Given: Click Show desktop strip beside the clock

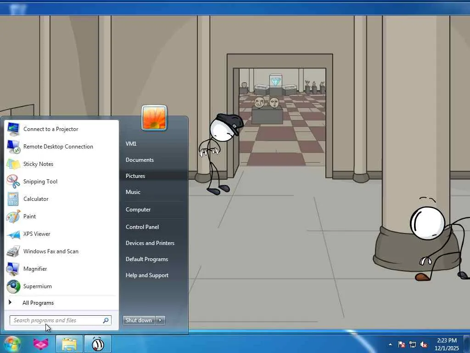Looking at the screenshot, I should click(x=467, y=344).
